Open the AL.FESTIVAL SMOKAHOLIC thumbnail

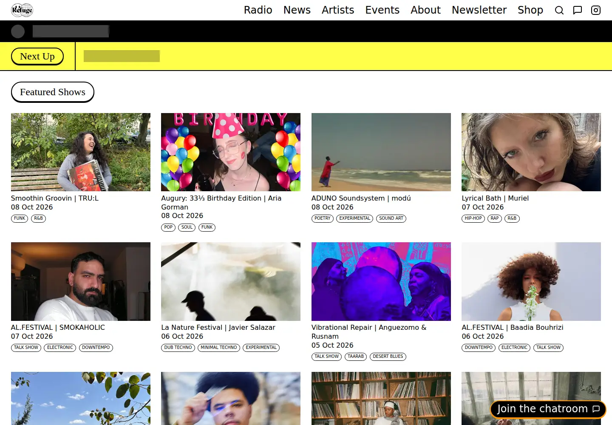tap(81, 281)
